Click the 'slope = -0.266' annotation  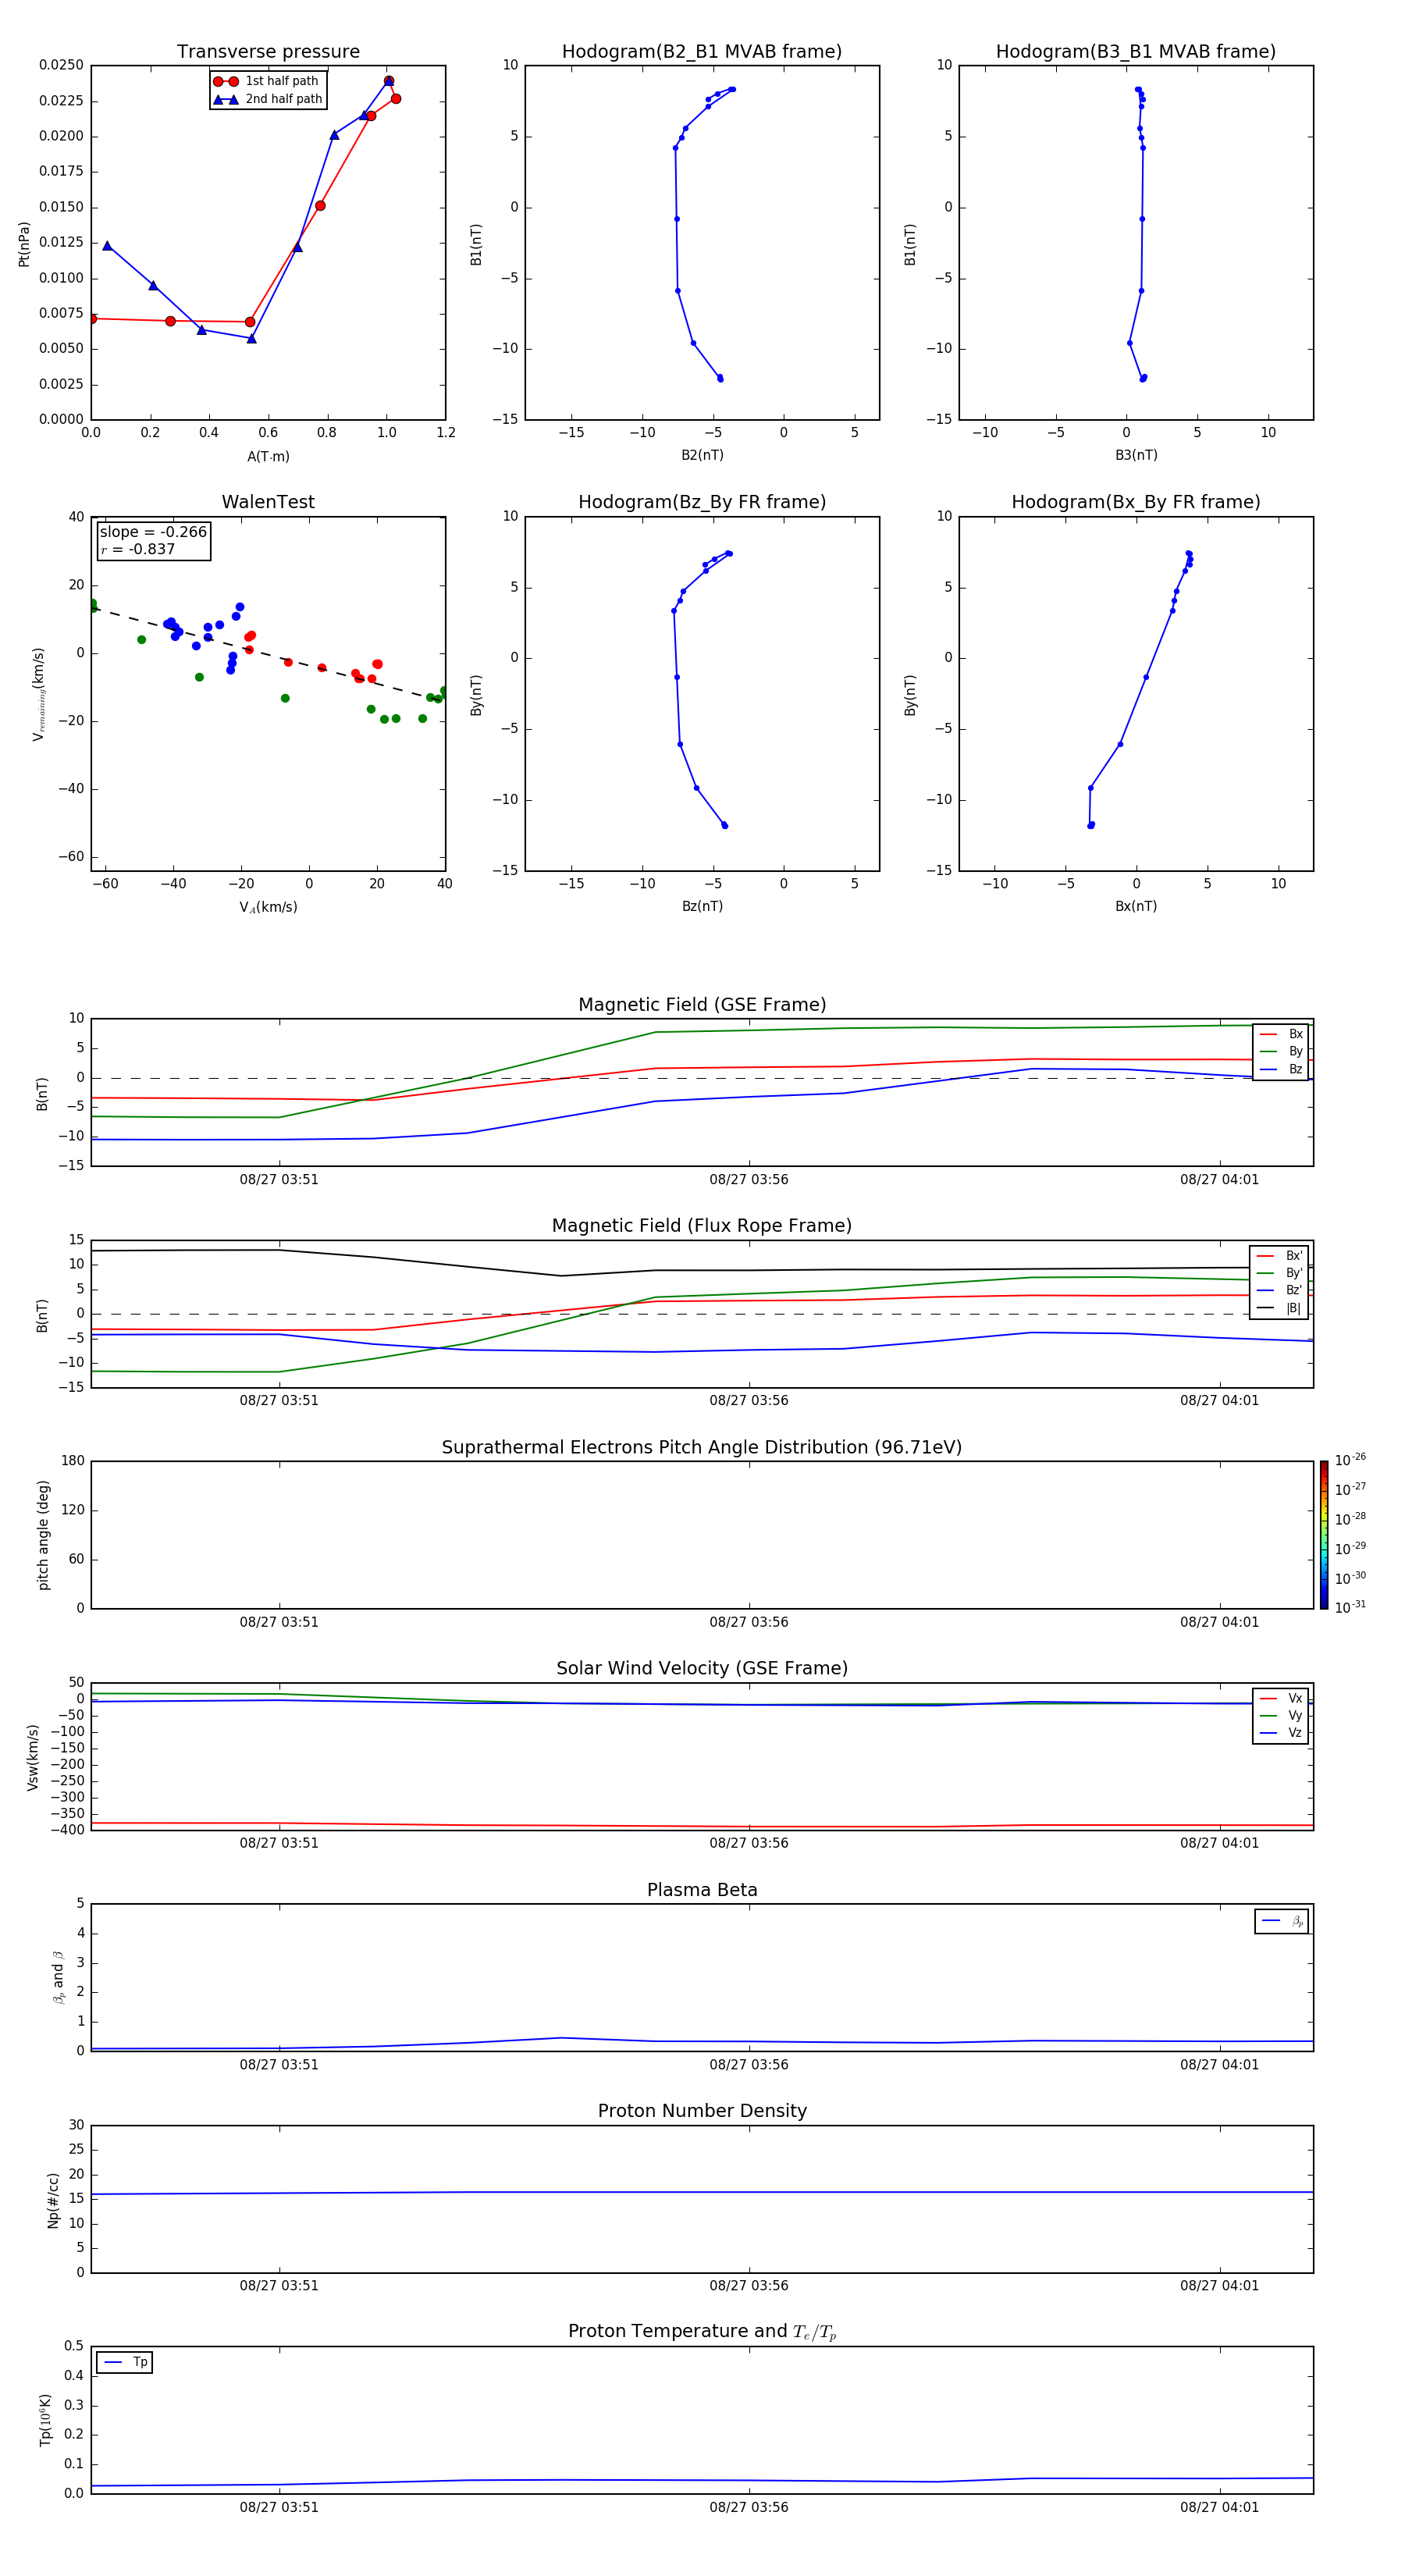pos(153,532)
